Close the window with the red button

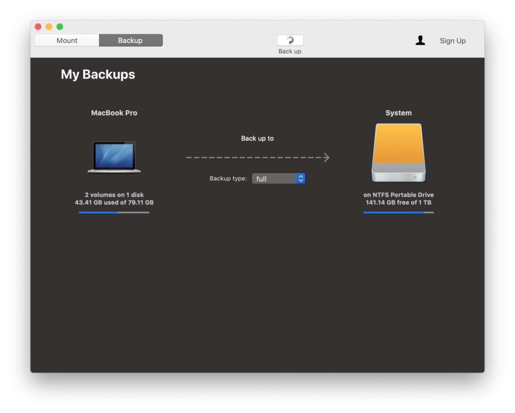pyautogui.click(x=38, y=27)
